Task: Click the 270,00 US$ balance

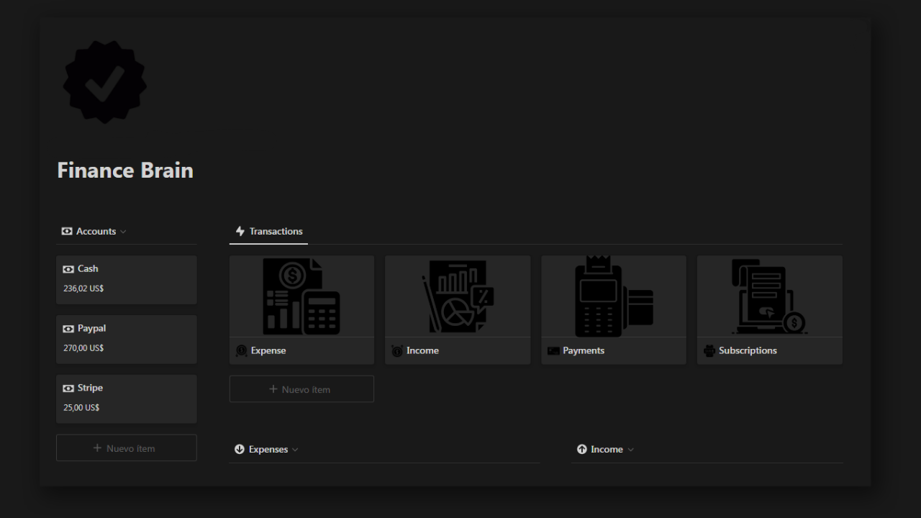Action: pyautogui.click(x=83, y=348)
